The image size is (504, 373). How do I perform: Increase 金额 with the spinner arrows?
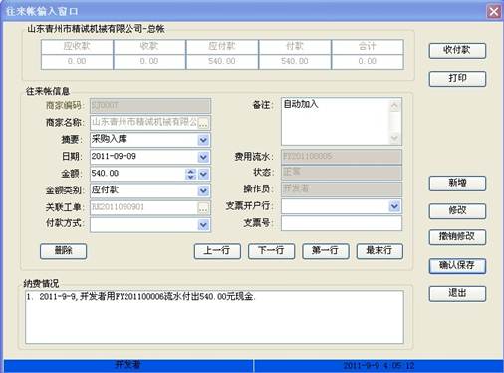190,171
